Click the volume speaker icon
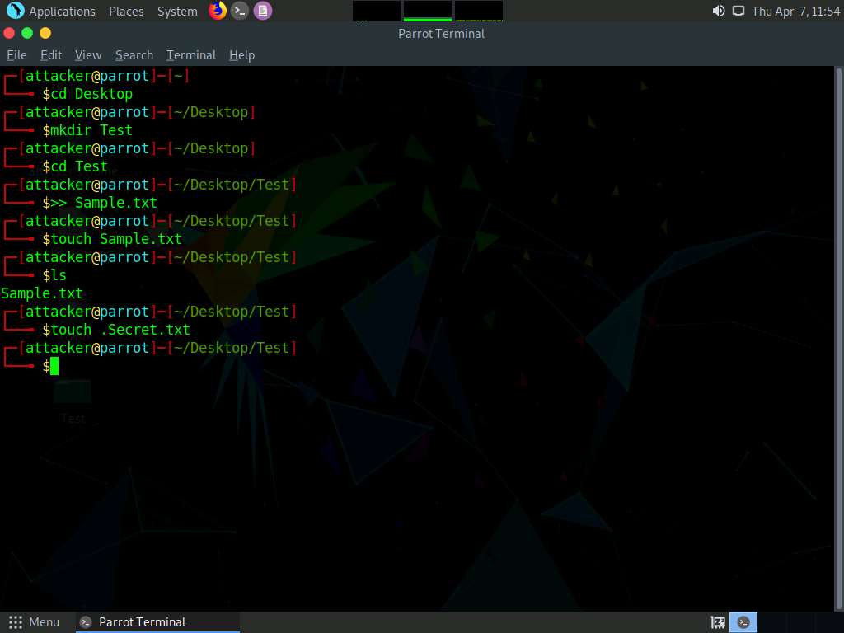This screenshot has height=633, width=844. pyautogui.click(x=719, y=11)
